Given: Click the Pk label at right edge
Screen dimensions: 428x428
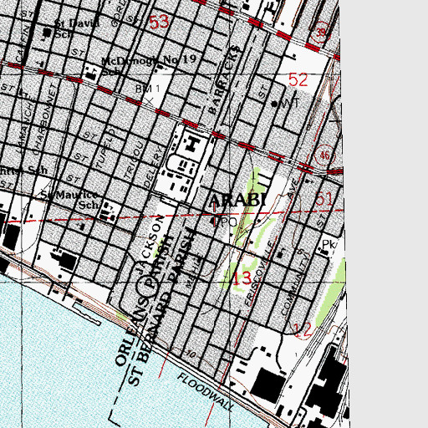Looking at the screenshot, I should (x=328, y=245).
